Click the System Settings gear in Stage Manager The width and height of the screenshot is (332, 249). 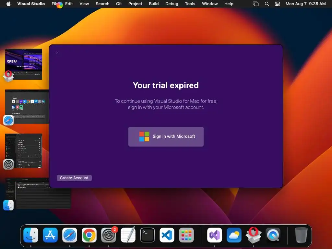(8, 164)
